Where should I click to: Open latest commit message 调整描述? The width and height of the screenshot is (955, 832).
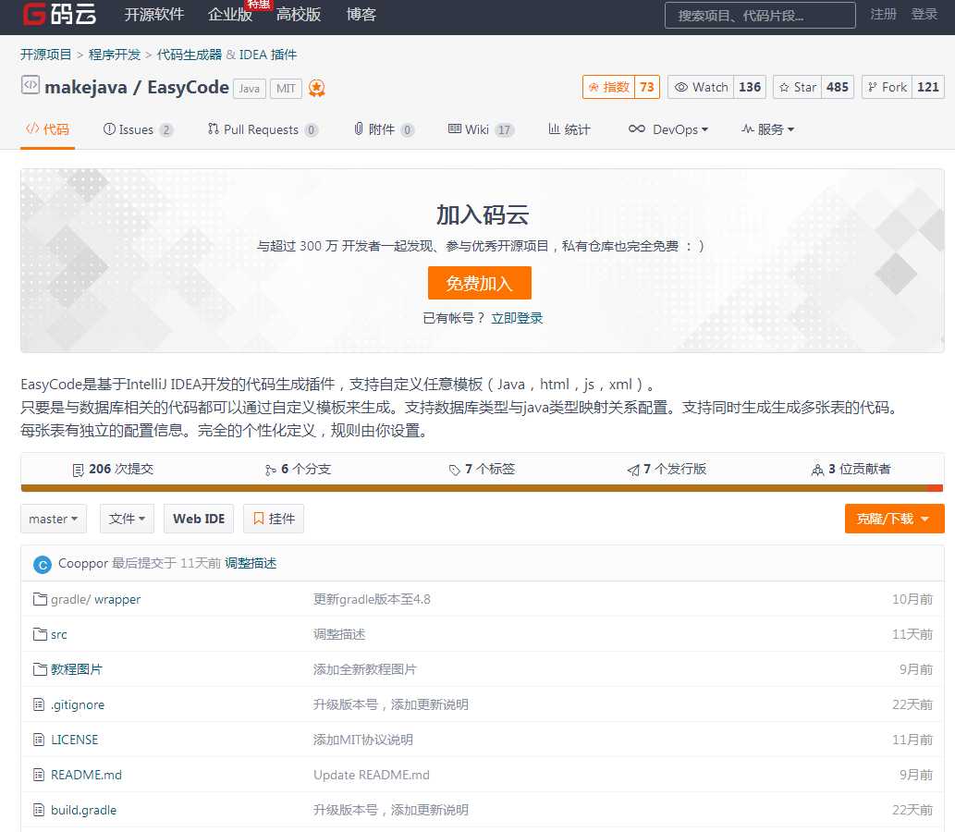coord(251,563)
